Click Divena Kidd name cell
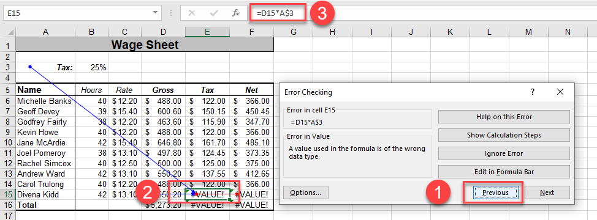Image resolution: width=597 pixels, height=220 pixels. pyautogui.click(x=45, y=194)
